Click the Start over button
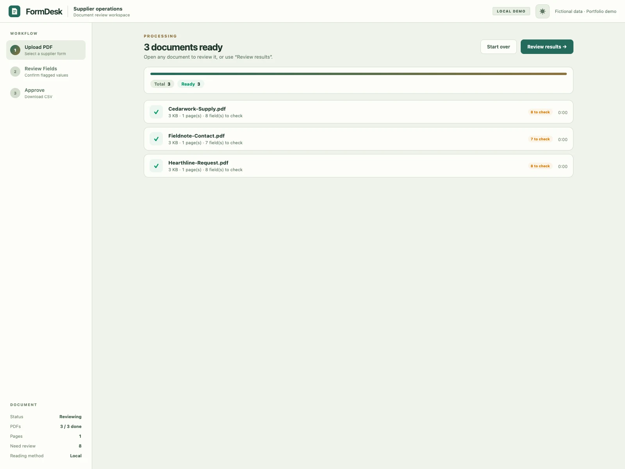 click(x=498, y=47)
